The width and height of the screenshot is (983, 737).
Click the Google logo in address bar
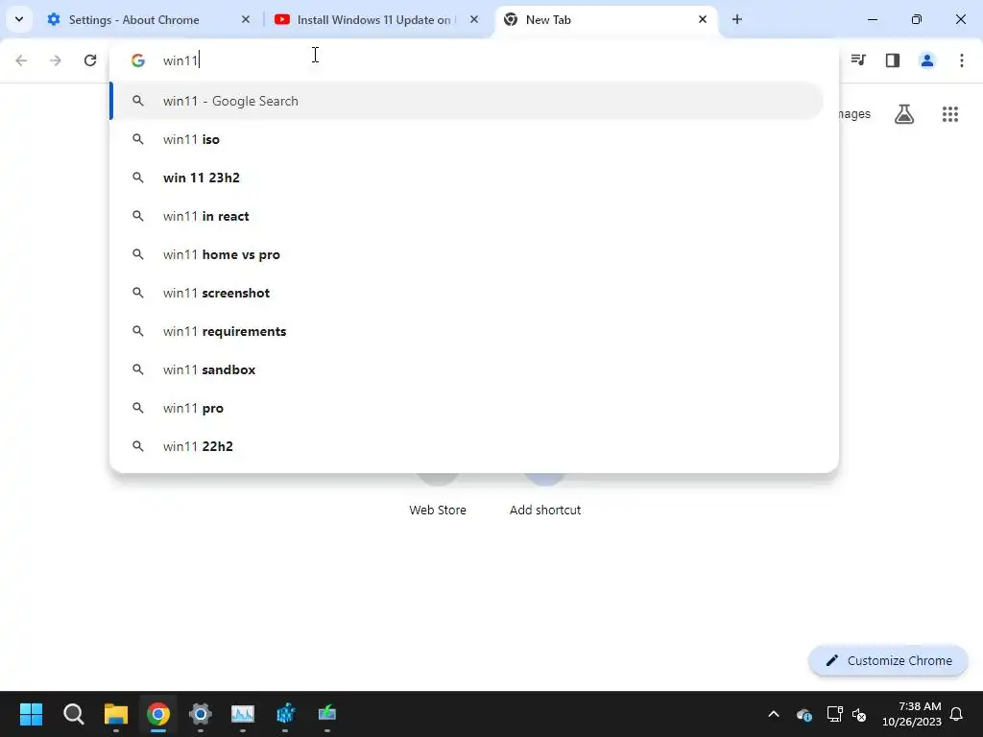138,60
